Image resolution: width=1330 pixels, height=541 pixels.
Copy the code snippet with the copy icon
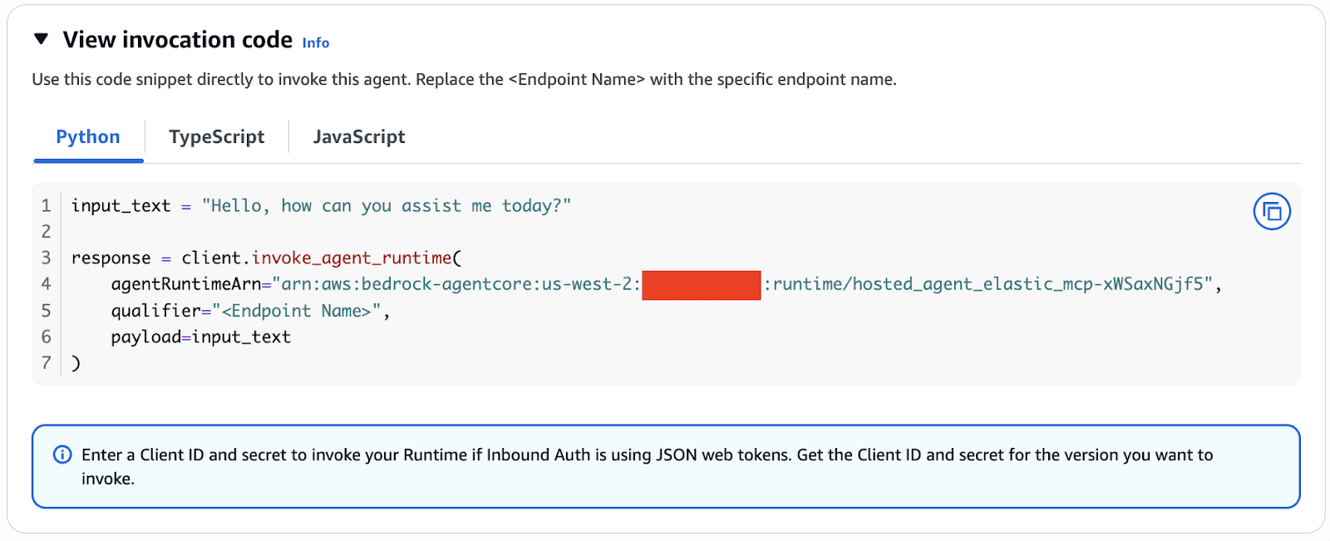point(1271,212)
